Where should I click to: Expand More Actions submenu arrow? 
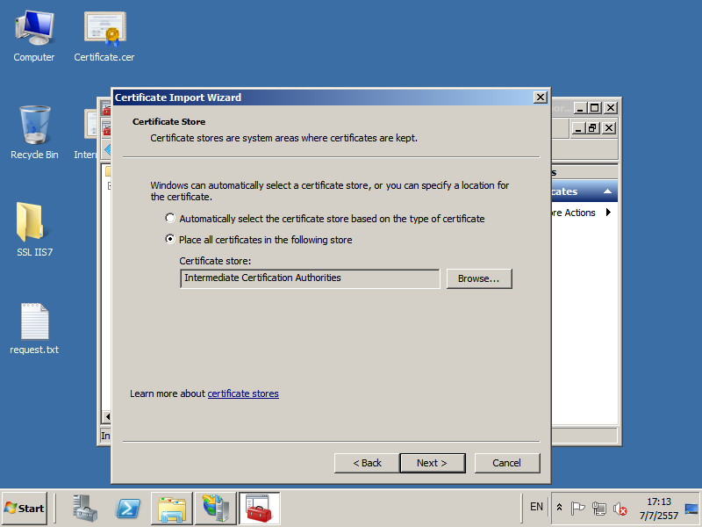coord(609,213)
